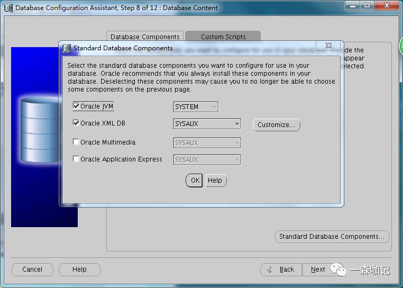The width and height of the screenshot is (403, 288).
Task: Switch to the Database Components tab
Action: 145,37
